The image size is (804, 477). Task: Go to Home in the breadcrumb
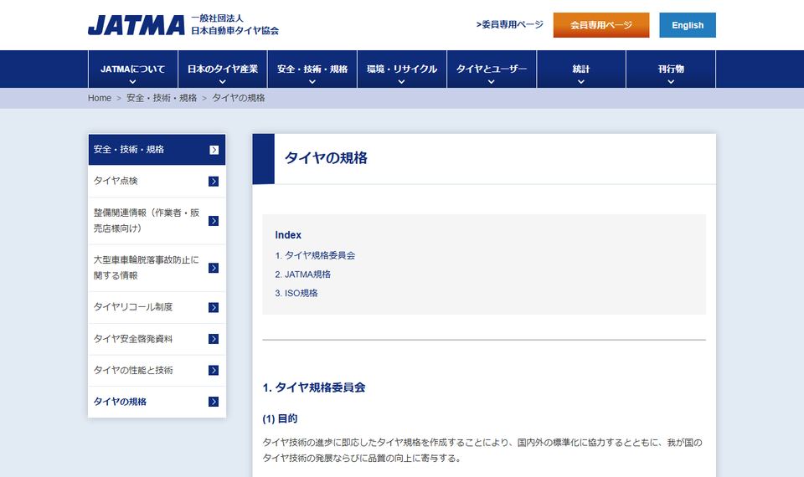100,98
